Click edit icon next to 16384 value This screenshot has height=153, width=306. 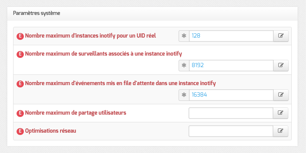[x=281, y=95]
